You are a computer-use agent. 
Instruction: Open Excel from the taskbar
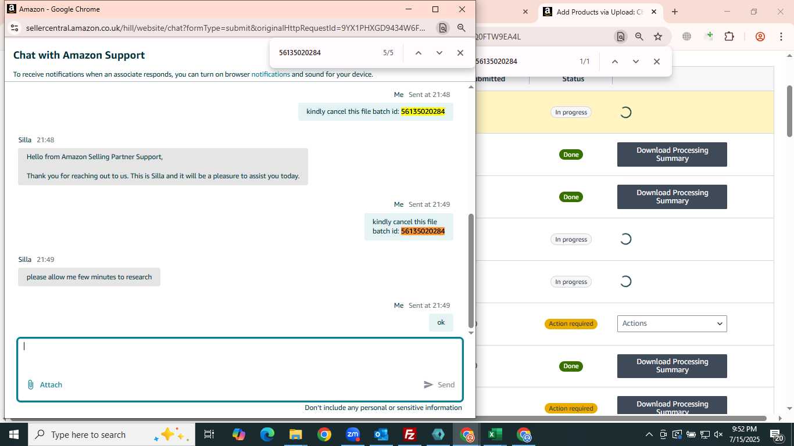pos(495,434)
